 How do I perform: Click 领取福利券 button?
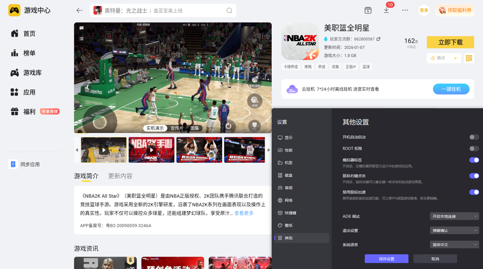tap(455, 10)
